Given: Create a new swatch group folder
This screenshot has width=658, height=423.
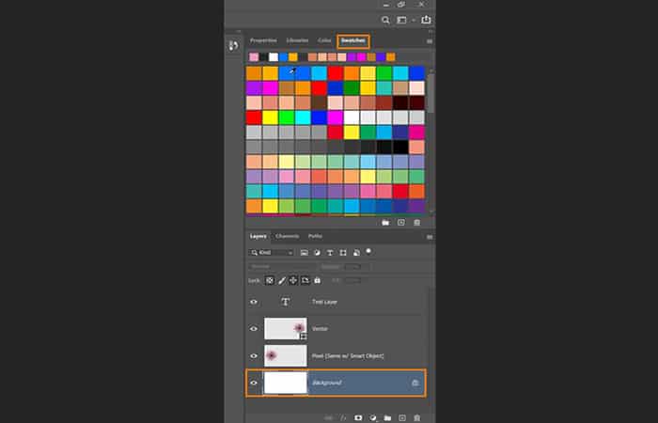Looking at the screenshot, I should [x=385, y=223].
